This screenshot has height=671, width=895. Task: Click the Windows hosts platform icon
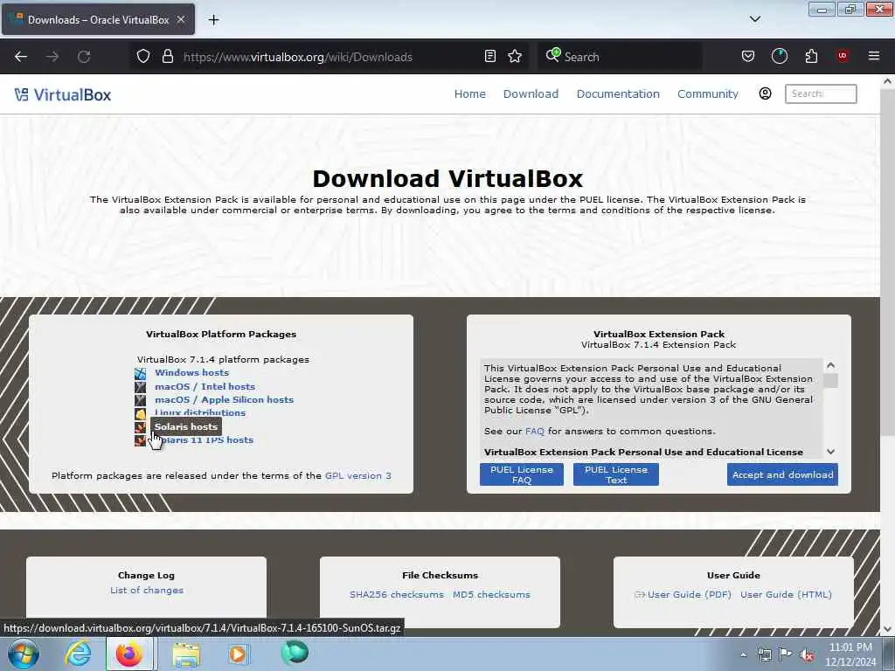[141, 373]
